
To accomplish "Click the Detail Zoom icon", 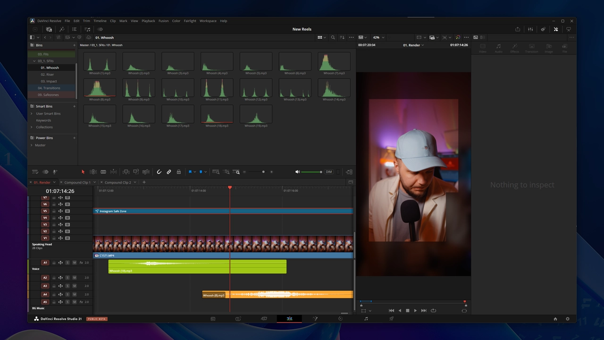I will tap(226, 172).
